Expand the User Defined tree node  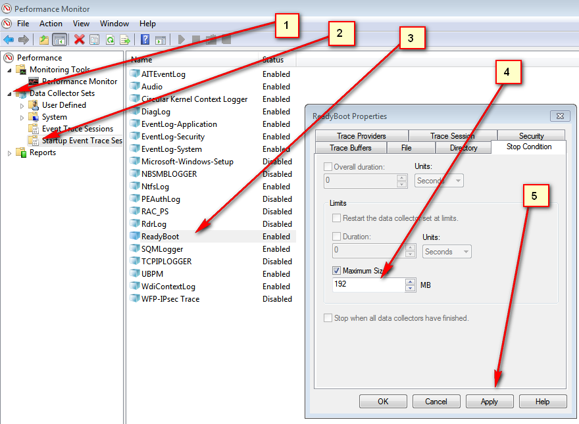click(22, 106)
